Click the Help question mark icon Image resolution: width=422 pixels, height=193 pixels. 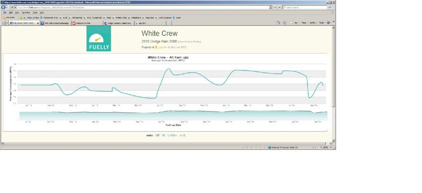click(x=329, y=23)
